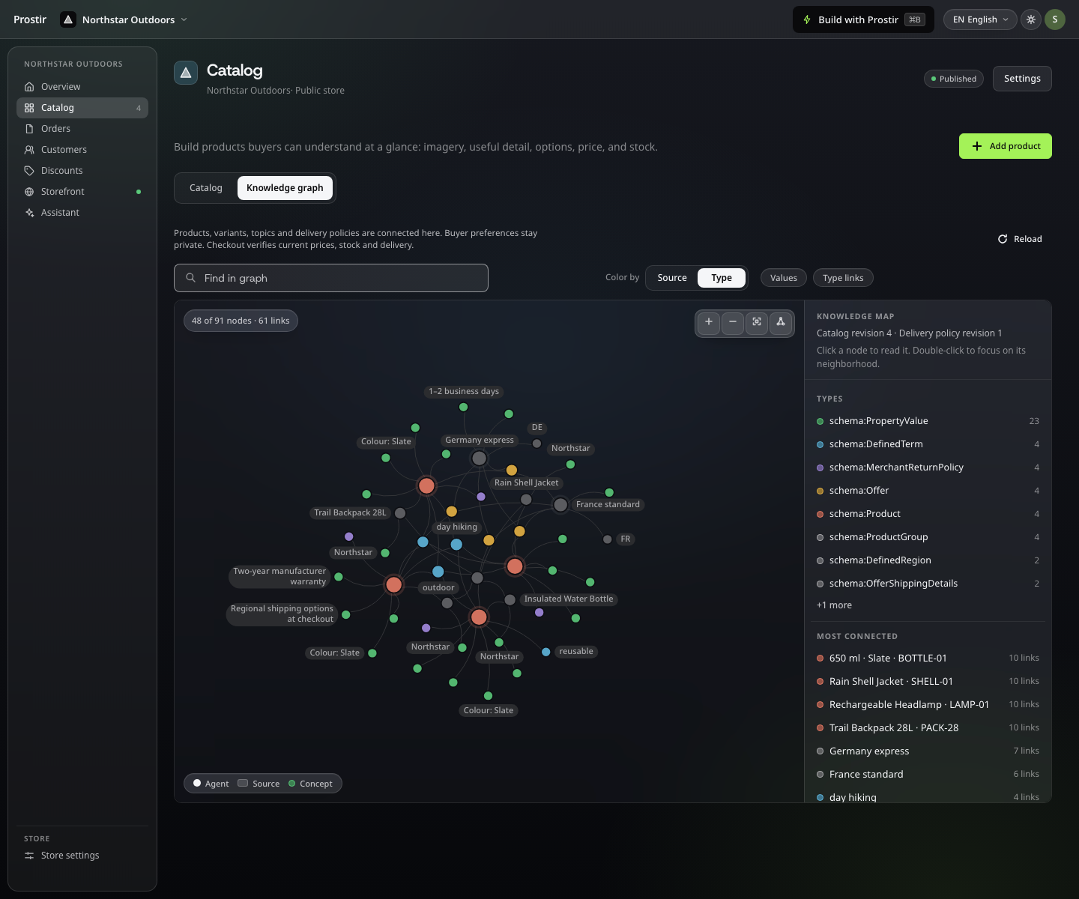Click the day hiking node label
This screenshot has height=899, width=1079.
point(456,527)
